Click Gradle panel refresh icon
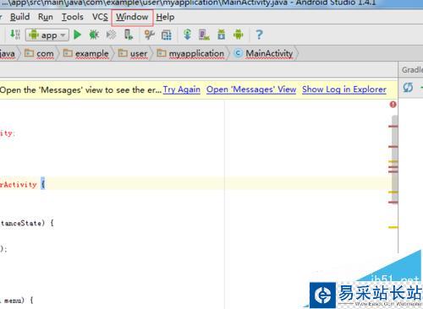Image resolution: width=423 pixels, height=309 pixels. (x=408, y=88)
